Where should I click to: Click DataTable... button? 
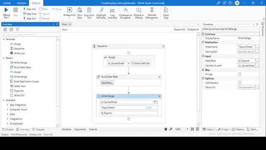[x=107, y=83]
